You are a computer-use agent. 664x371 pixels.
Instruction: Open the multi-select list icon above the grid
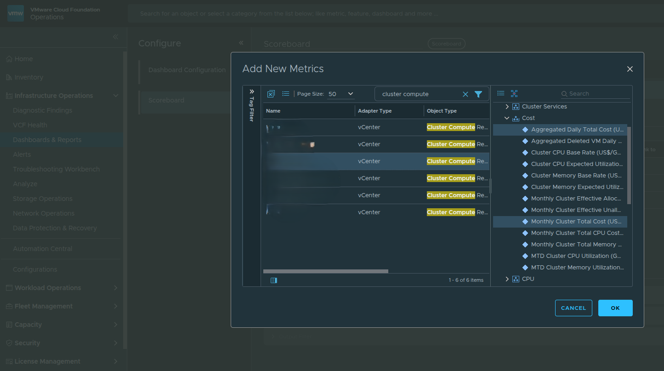click(286, 93)
